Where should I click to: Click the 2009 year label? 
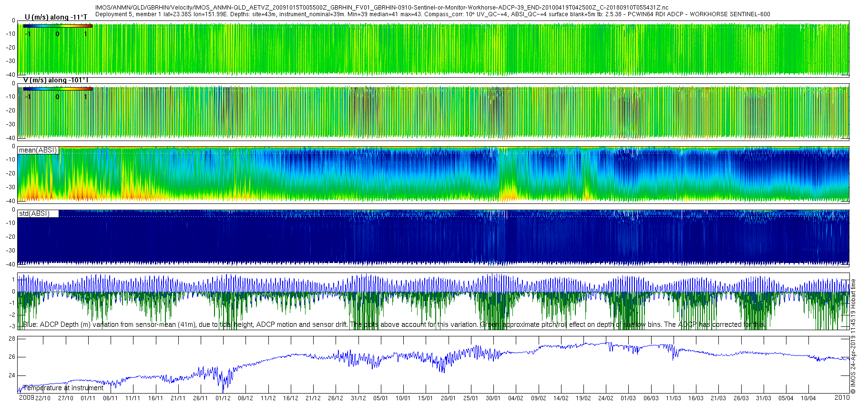click(x=26, y=398)
